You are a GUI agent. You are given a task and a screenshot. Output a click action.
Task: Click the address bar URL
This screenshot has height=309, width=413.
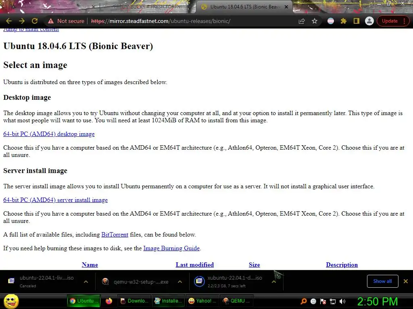coord(161,21)
